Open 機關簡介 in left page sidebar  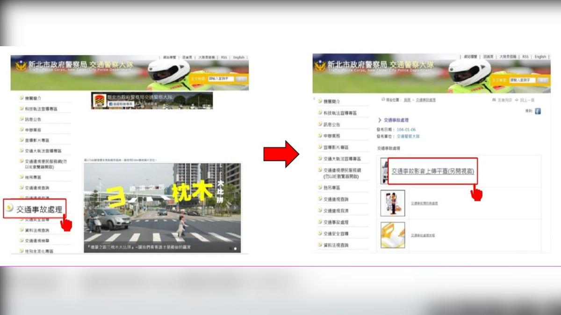pyautogui.click(x=33, y=98)
